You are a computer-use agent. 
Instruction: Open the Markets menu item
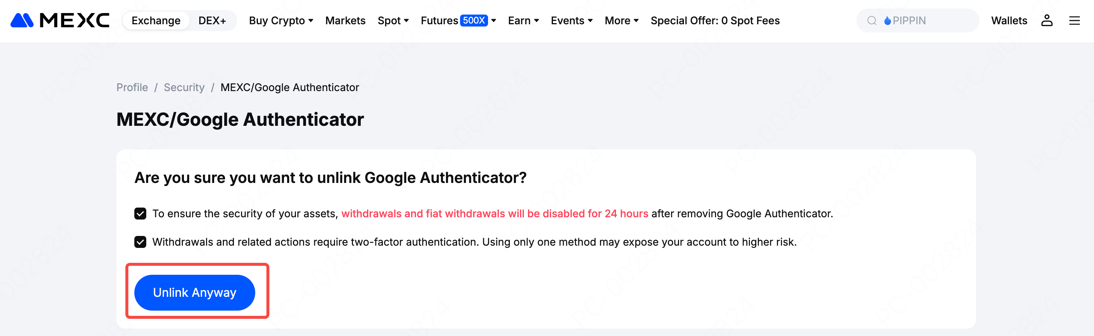[x=345, y=21]
